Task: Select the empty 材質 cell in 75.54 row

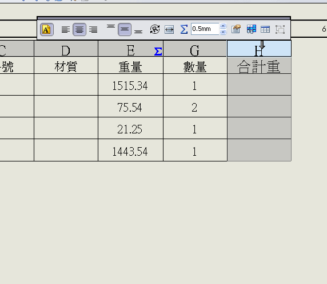Action: click(66, 107)
